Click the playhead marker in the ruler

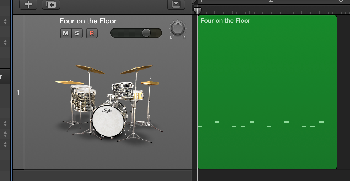tap(197, 11)
